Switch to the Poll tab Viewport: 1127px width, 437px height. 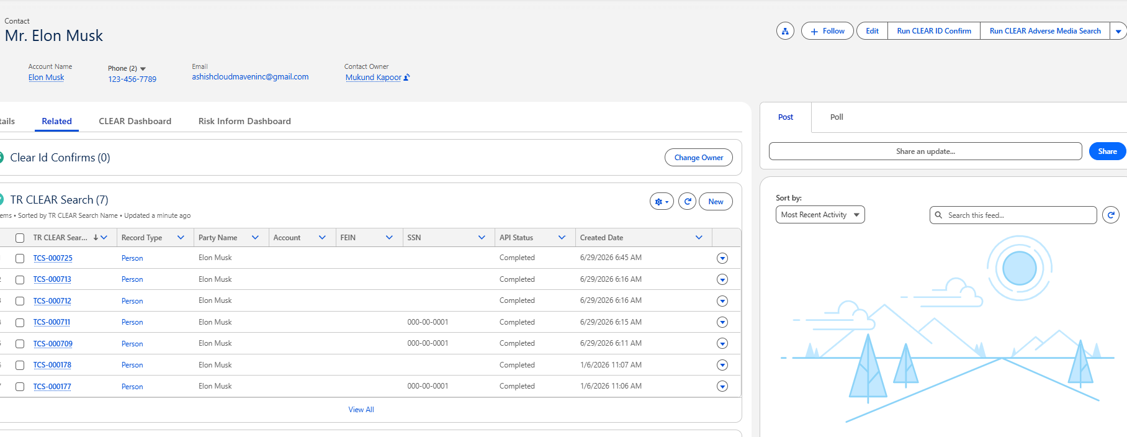tap(837, 117)
